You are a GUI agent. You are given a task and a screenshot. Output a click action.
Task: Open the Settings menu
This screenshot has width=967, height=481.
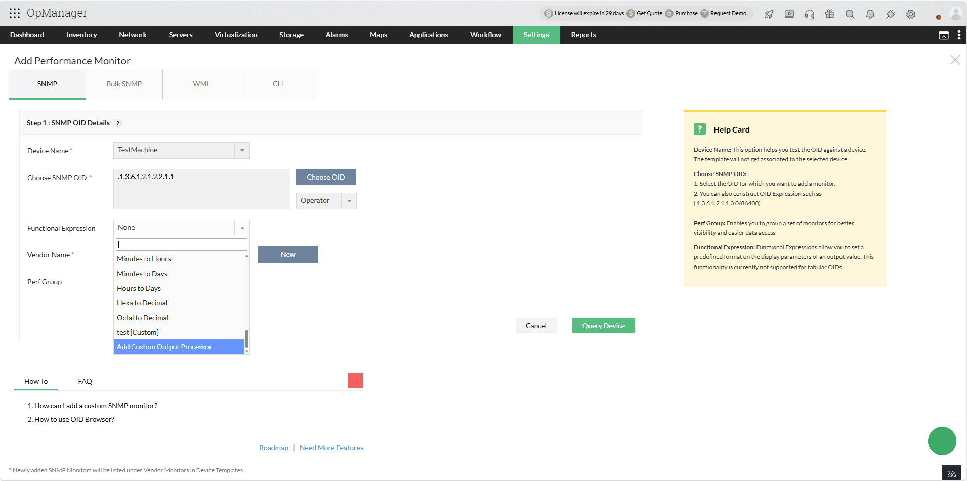(x=536, y=35)
